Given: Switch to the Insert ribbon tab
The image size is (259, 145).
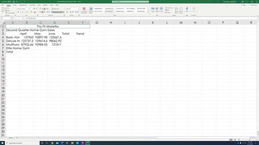Looking at the screenshot, I should tap(15, 5).
